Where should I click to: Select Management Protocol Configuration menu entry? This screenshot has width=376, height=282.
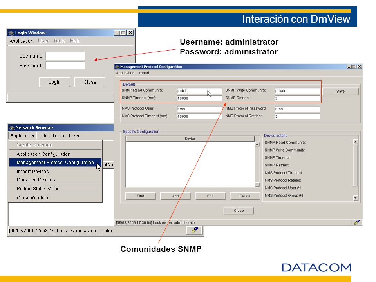pyautogui.click(x=55, y=162)
